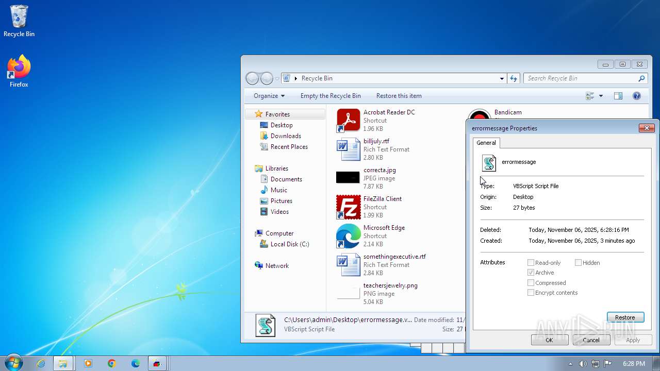Open the address bar history dropdown

pyautogui.click(x=502, y=78)
